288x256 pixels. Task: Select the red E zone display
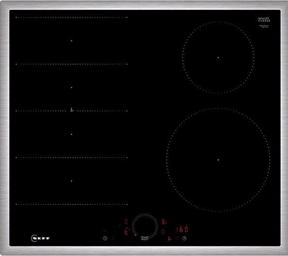pos(127,231)
